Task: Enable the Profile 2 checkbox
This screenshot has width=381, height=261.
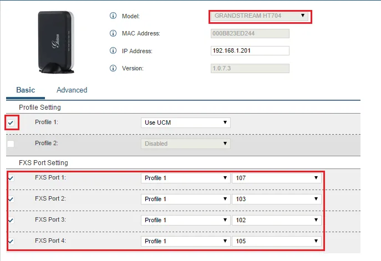Action: pyautogui.click(x=11, y=144)
